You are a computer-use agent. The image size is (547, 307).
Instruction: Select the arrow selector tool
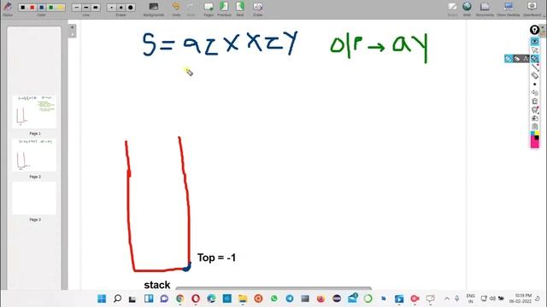tap(534, 50)
